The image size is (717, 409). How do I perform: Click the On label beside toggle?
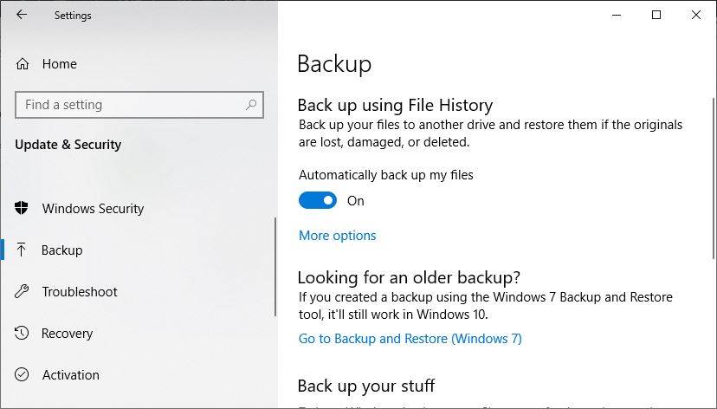[355, 201]
